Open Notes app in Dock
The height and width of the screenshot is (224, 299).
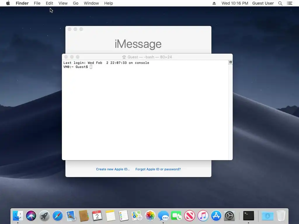110,216
